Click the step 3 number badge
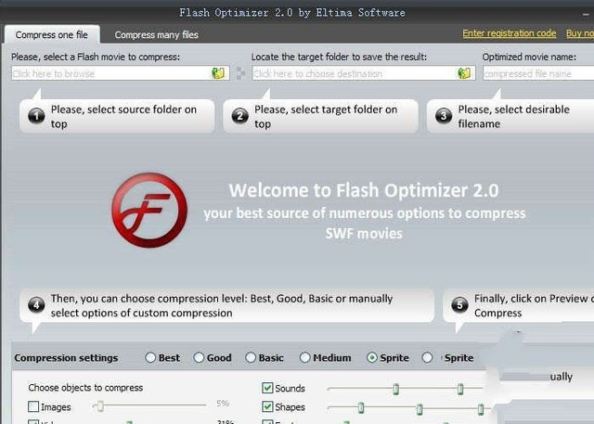Image resolution: width=594 pixels, height=424 pixels. click(x=444, y=117)
